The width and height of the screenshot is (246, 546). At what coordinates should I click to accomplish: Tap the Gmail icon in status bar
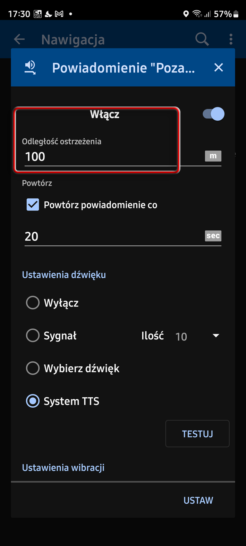[x=59, y=14]
